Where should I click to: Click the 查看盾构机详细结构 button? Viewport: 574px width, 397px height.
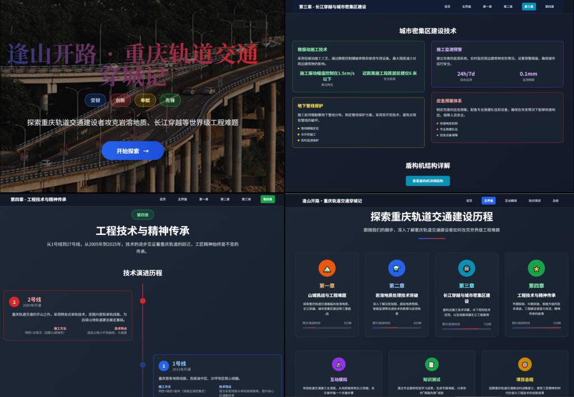coord(428,181)
